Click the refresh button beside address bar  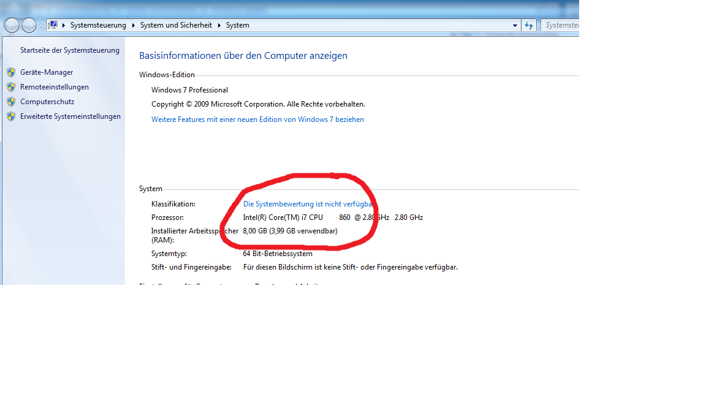[x=529, y=26]
